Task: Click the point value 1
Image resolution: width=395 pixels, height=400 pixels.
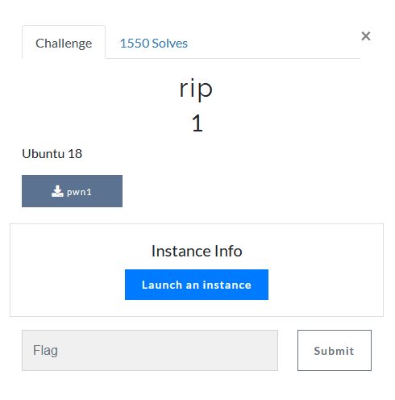Action: (x=197, y=123)
